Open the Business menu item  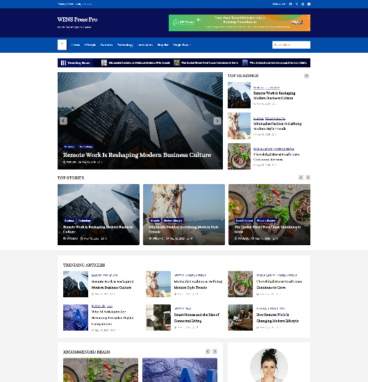click(106, 45)
